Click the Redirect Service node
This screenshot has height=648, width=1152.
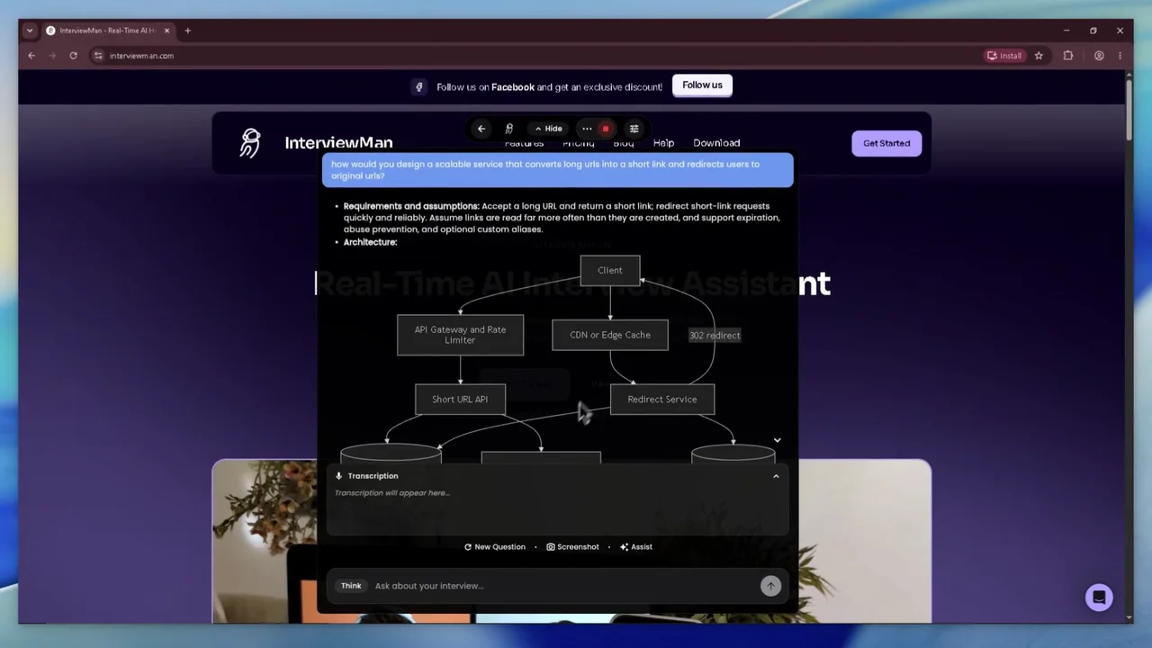(x=662, y=400)
